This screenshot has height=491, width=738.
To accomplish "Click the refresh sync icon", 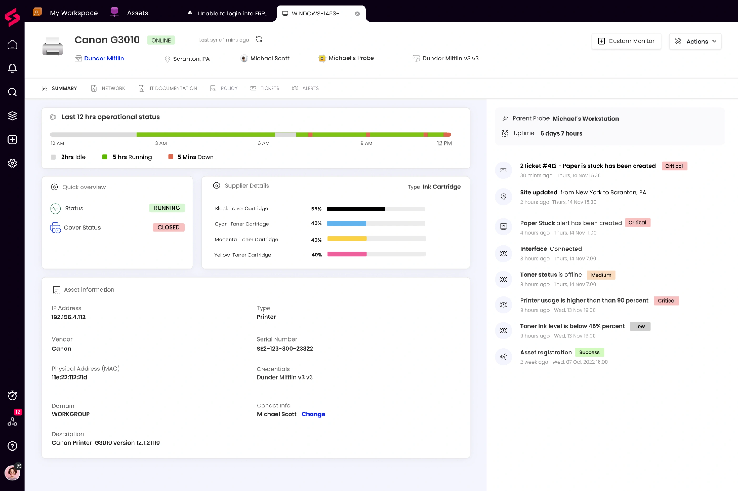I will coord(259,39).
